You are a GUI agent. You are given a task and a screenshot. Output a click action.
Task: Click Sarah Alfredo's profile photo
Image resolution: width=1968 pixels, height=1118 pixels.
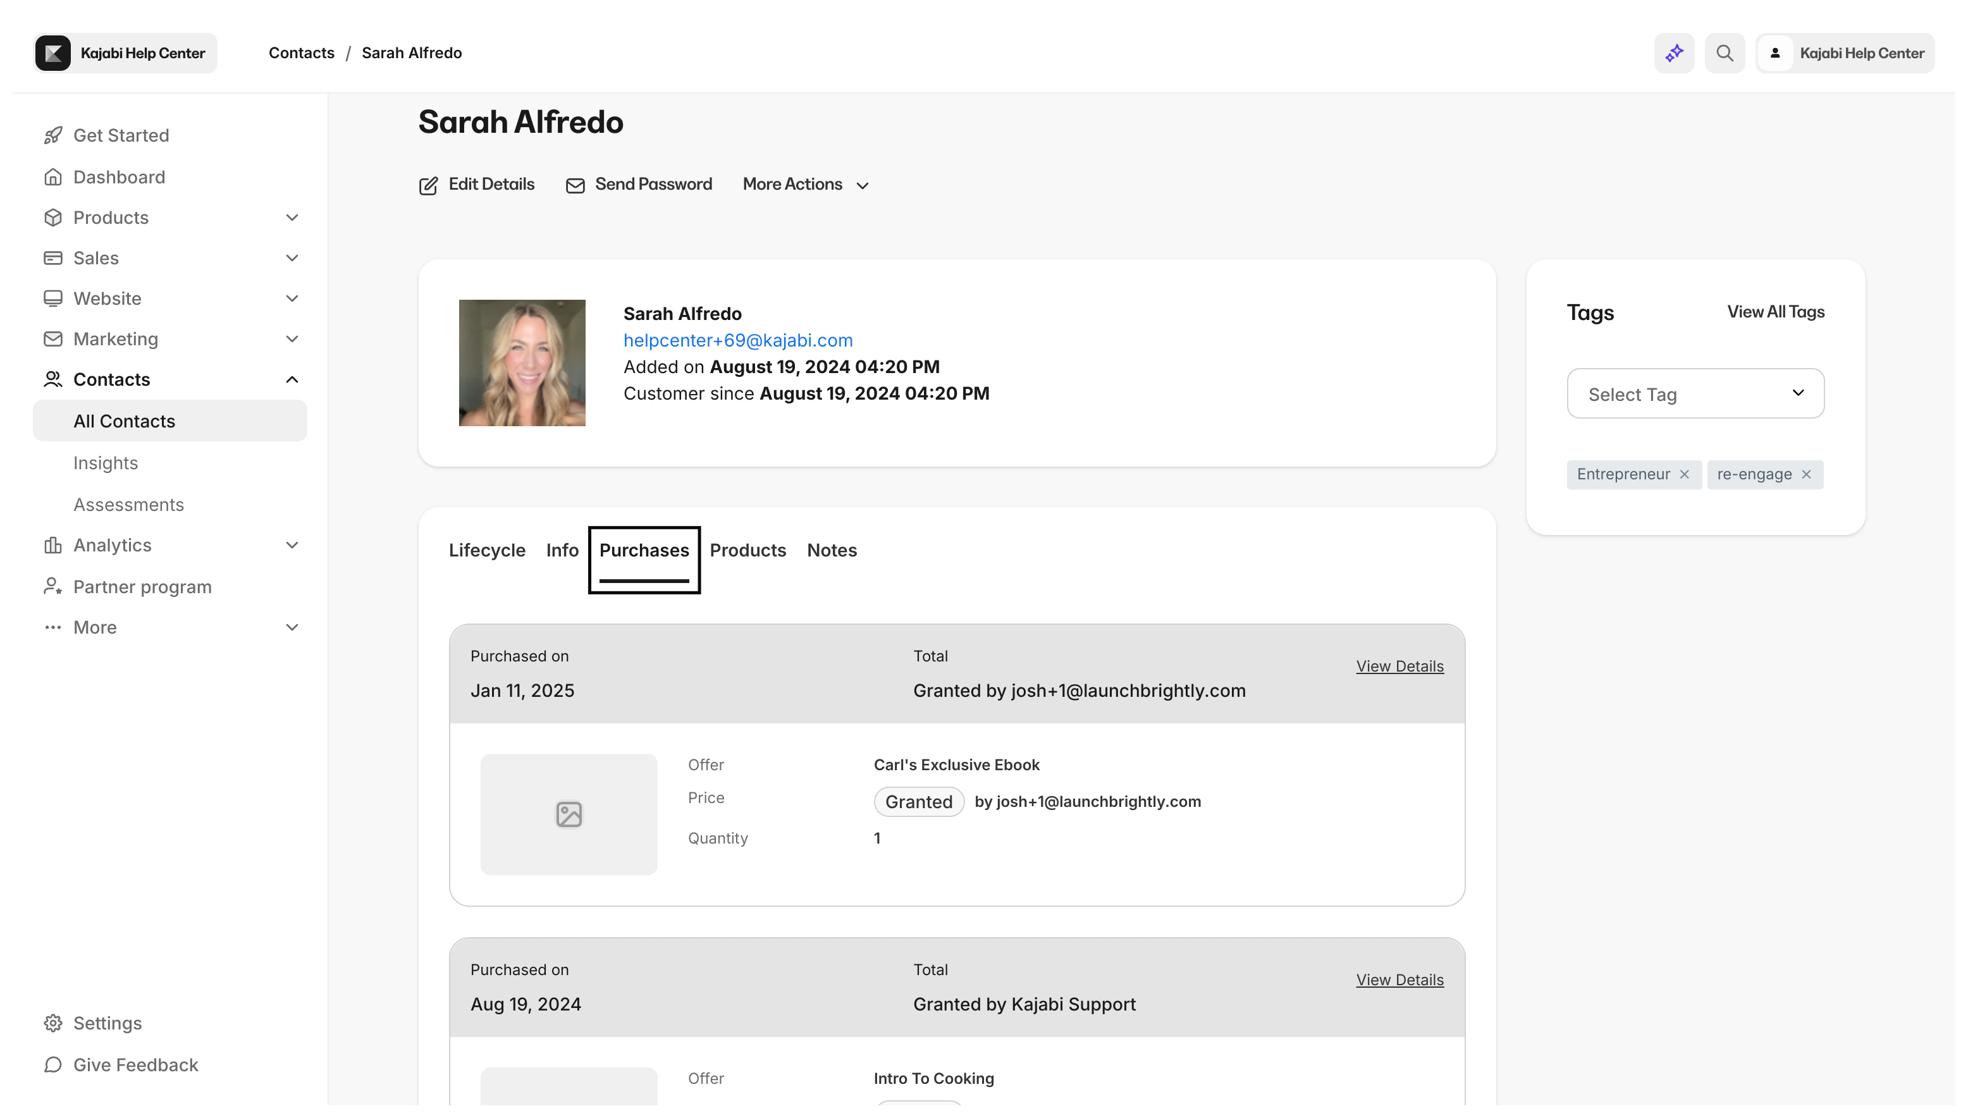(x=522, y=362)
